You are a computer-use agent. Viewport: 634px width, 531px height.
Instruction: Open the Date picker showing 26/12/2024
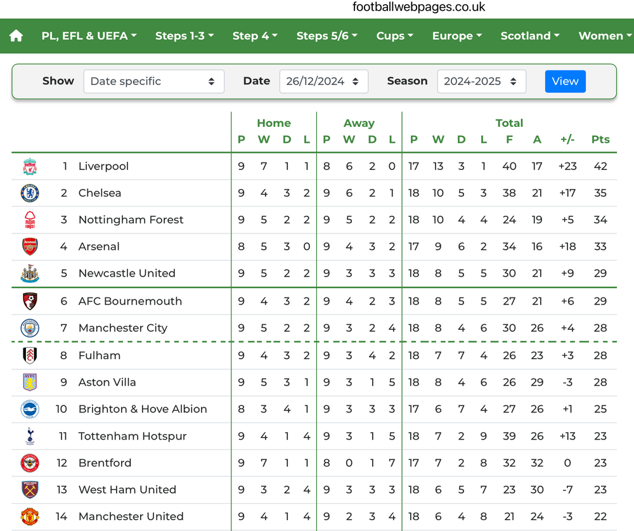pos(323,81)
